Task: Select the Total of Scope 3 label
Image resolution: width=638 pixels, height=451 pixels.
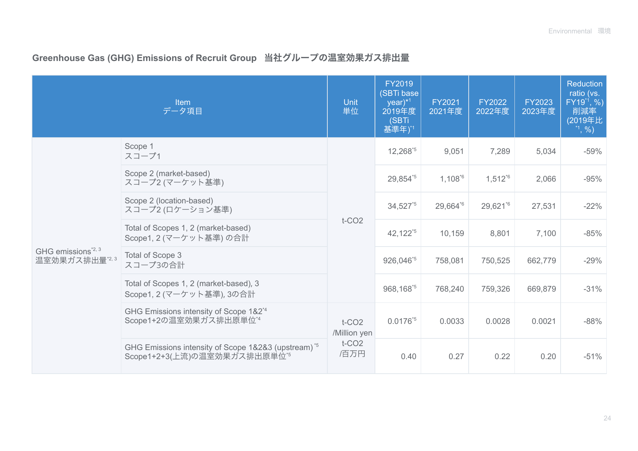Action: pos(224,260)
